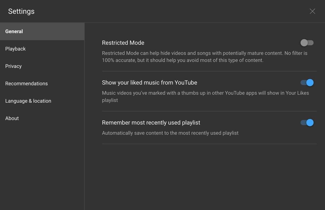Click the Remember most recently used playlist label
The image size is (325, 210).
151,122
